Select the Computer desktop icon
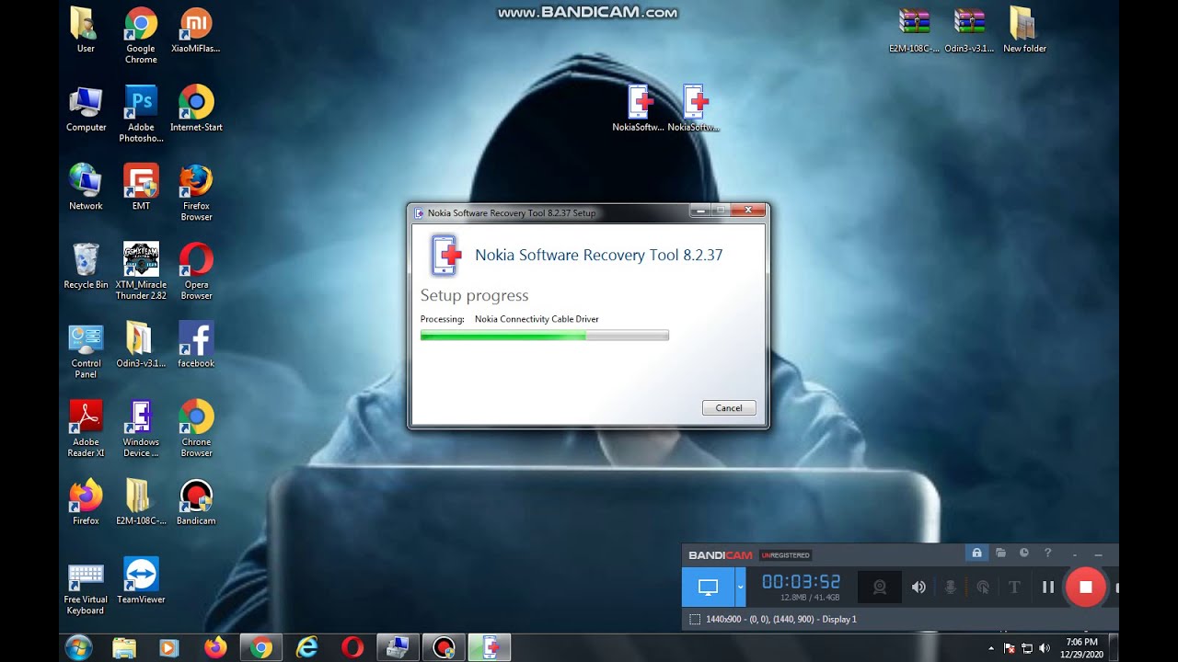This screenshot has width=1178, height=662. (x=86, y=109)
